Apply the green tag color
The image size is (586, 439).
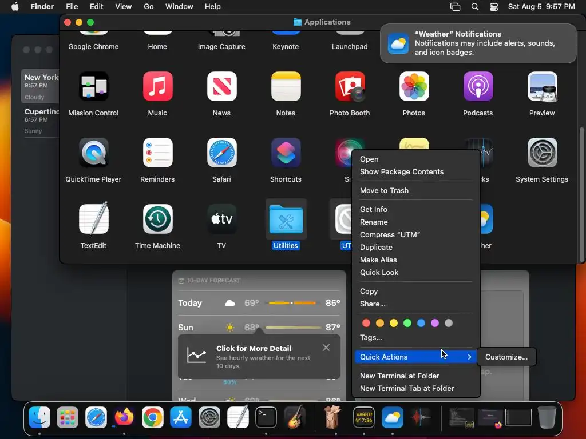(407, 323)
